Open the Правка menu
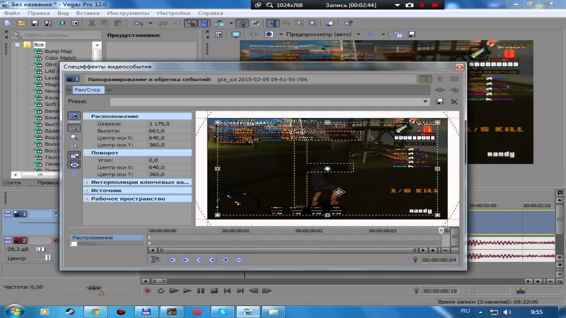 [38, 13]
